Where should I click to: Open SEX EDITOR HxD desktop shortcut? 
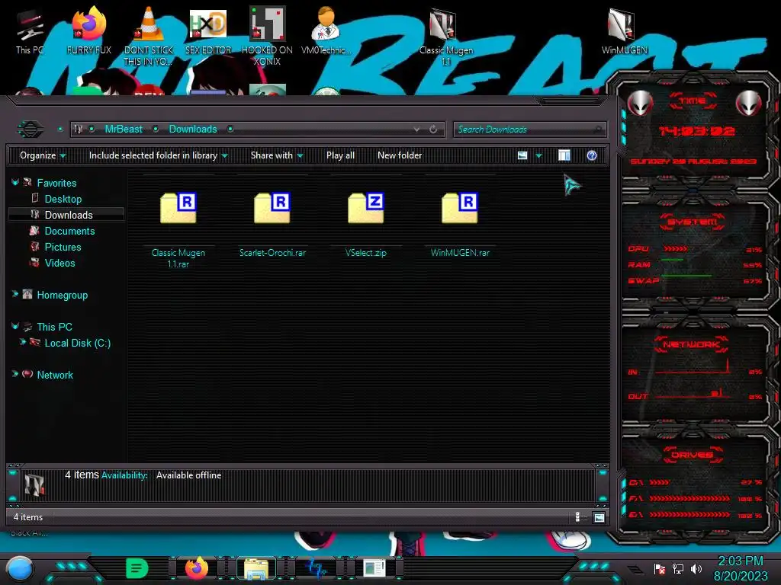pyautogui.click(x=208, y=30)
